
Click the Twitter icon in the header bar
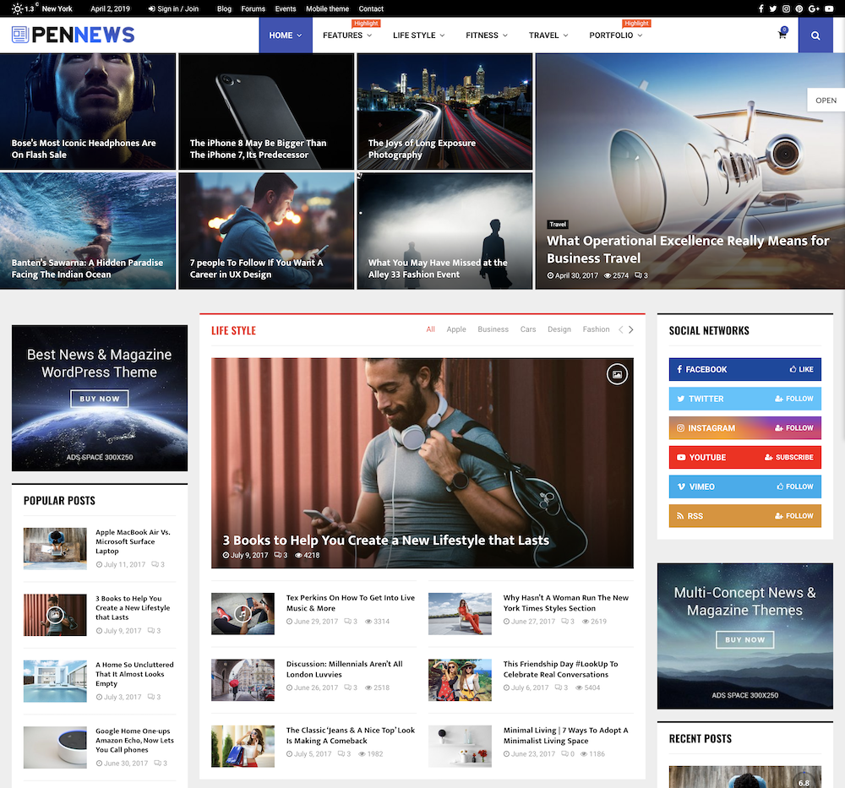click(x=773, y=8)
